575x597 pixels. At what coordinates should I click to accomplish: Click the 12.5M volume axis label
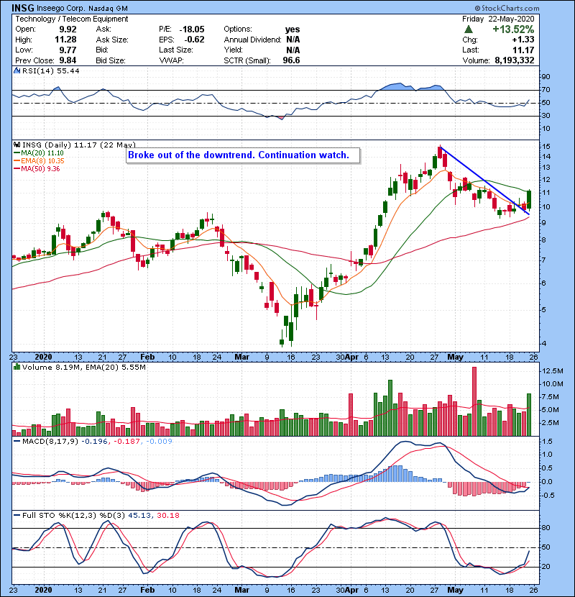pos(553,370)
